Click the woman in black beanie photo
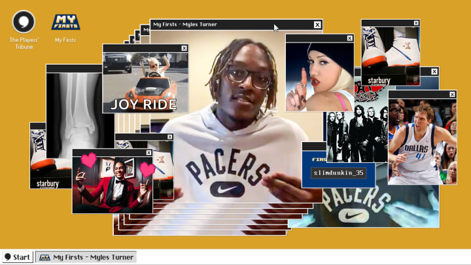Image resolution: width=471 pixels, height=265 pixels. (x=320, y=77)
